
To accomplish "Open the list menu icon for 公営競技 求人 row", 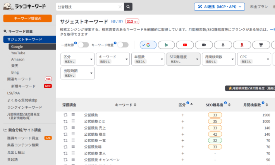I will [73, 153].
